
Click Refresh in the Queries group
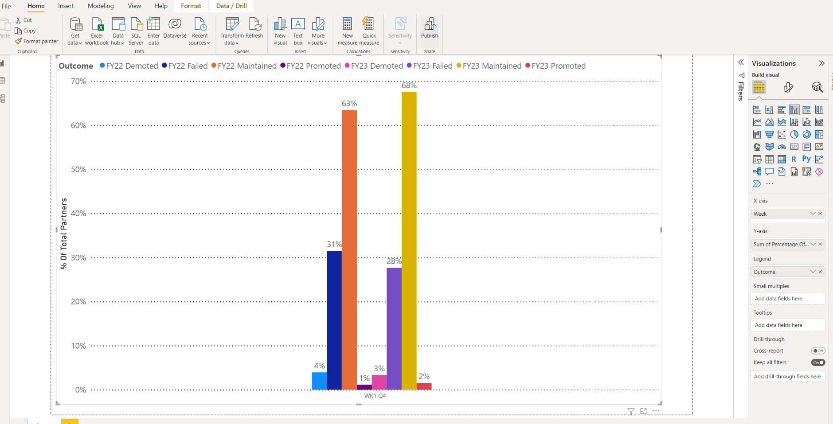[x=254, y=28]
